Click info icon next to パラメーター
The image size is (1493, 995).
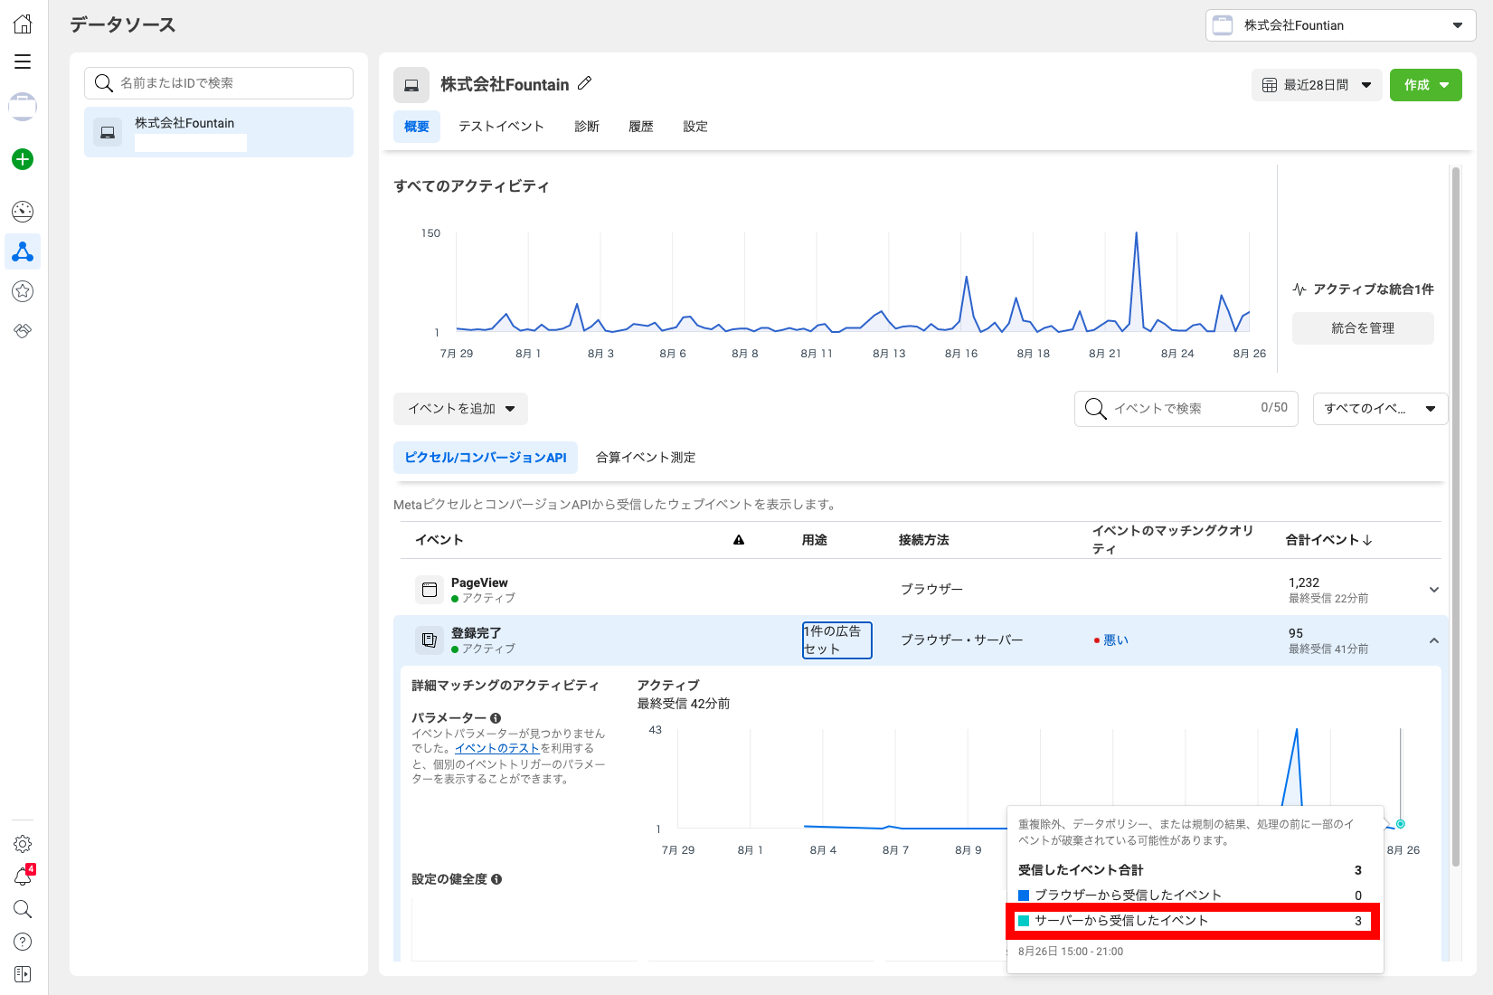pyautogui.click(x=496, y=718)
